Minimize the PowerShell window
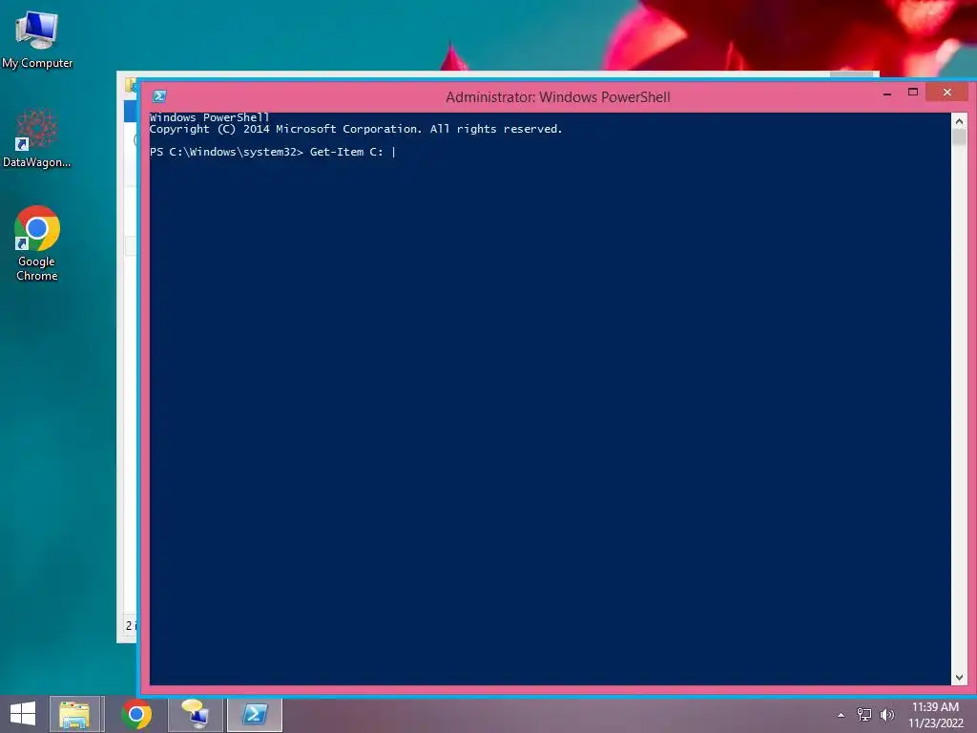 pyautogui.click(x=887, y=94)
